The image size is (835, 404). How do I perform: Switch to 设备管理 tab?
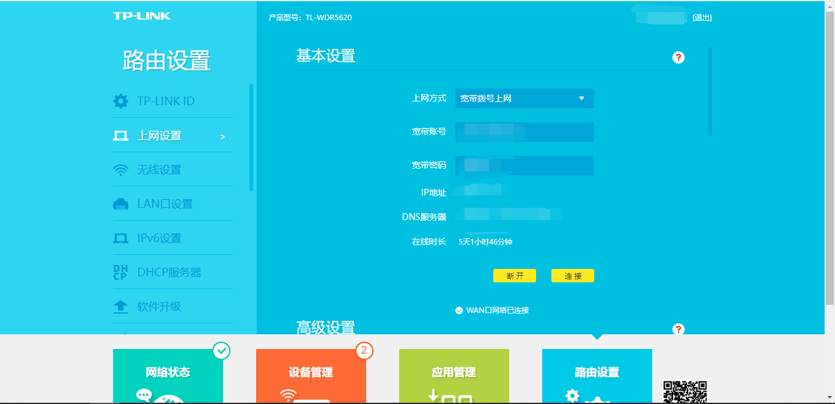coord(311,376)
